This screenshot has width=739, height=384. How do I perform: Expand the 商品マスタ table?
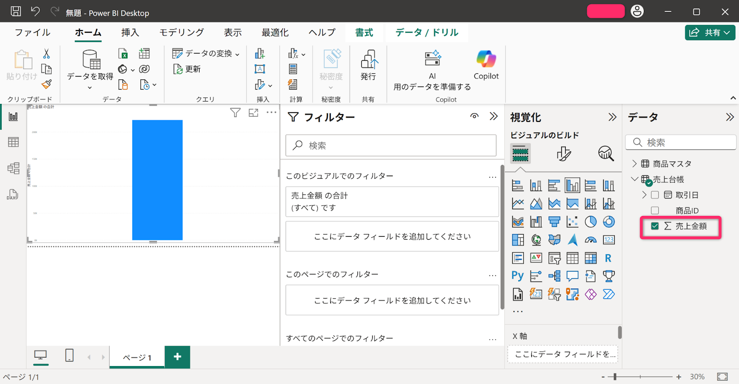[634, 163]
